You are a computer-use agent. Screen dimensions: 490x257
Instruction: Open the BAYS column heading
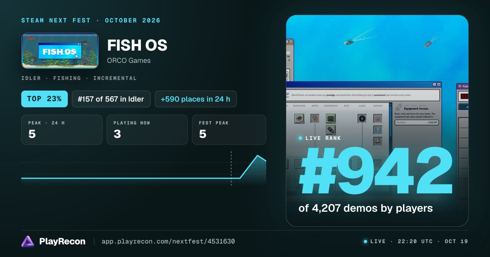click(x=346, y=106)
